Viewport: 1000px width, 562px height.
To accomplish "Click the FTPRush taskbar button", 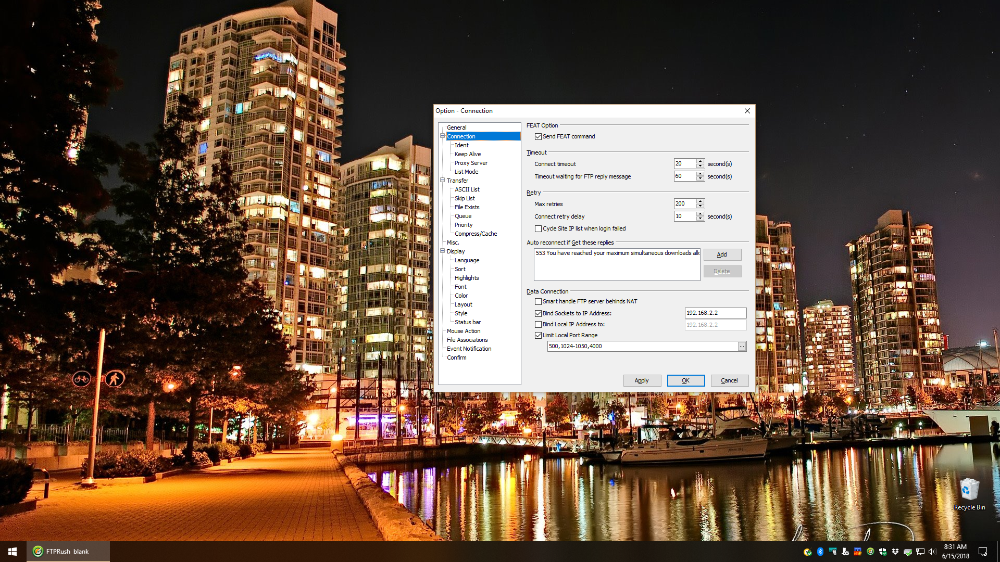I will (x=68, y=552).
